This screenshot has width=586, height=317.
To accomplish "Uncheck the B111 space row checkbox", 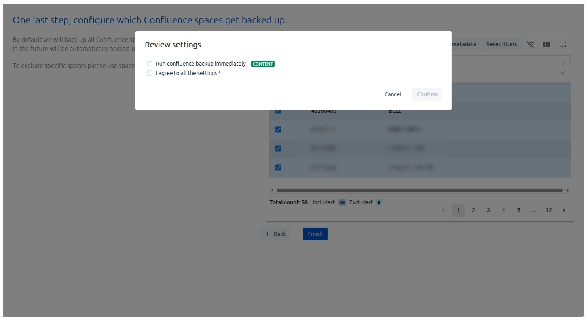I will click(278, 111).
